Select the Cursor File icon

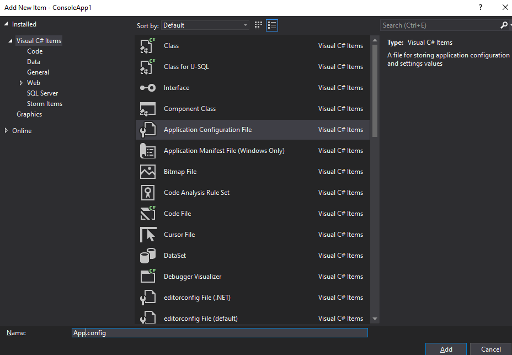coord(148,235)
